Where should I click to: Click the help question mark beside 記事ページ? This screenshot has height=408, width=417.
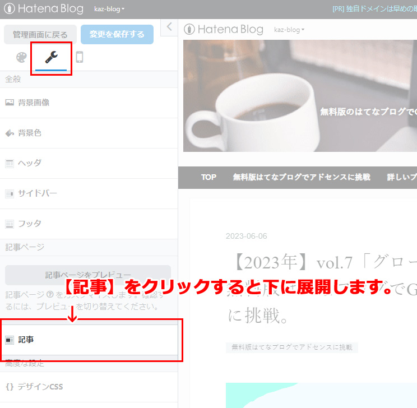click(50, 294)
